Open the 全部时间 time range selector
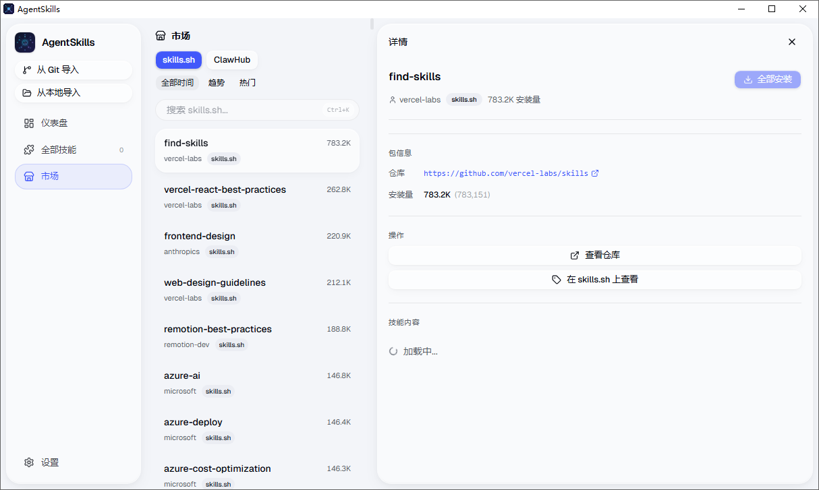Image resolution: width=819 pixels, height=490 pixels. click(177, 82)
